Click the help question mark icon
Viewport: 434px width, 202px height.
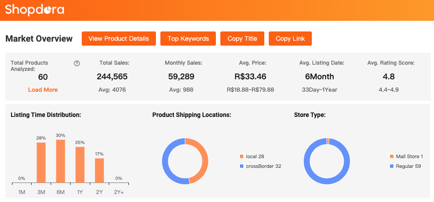click(77, 63)
